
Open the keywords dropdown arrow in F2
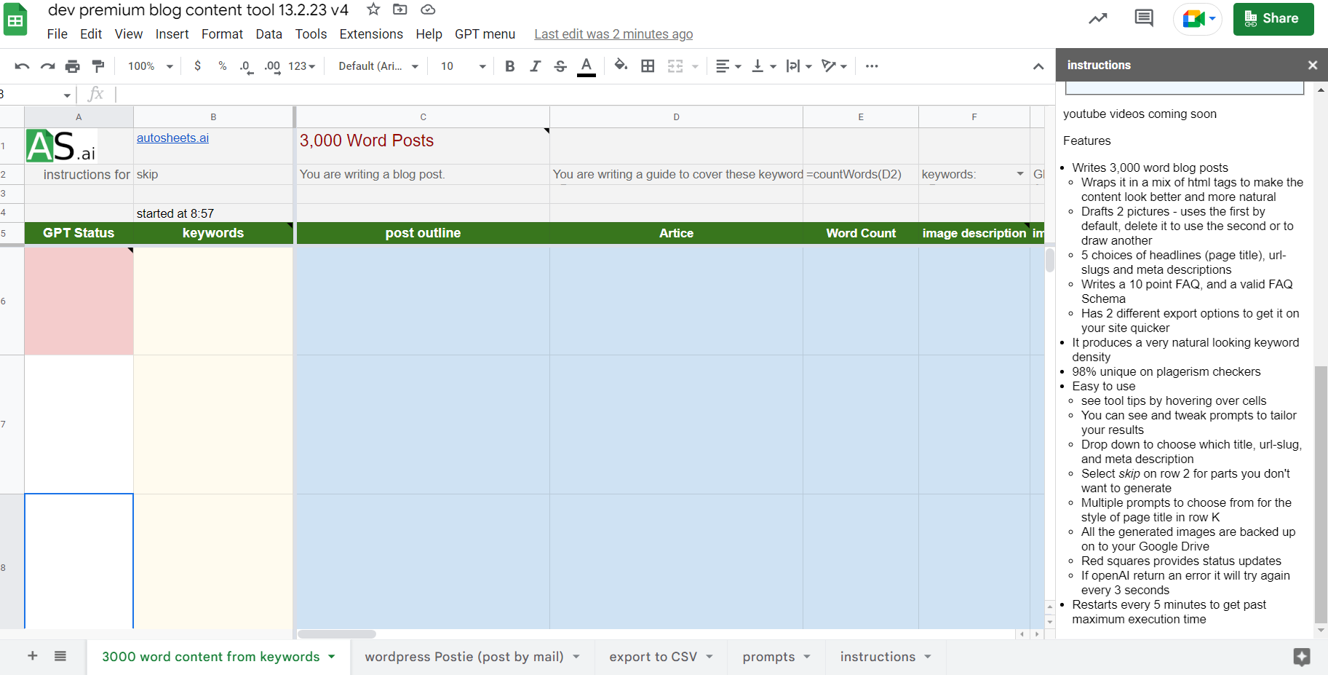(x=1020, y=174)
